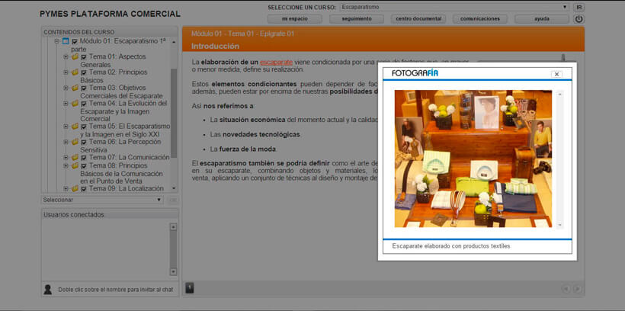
Task: Click the folder icon of Tema 07
Action: [75, 158]
